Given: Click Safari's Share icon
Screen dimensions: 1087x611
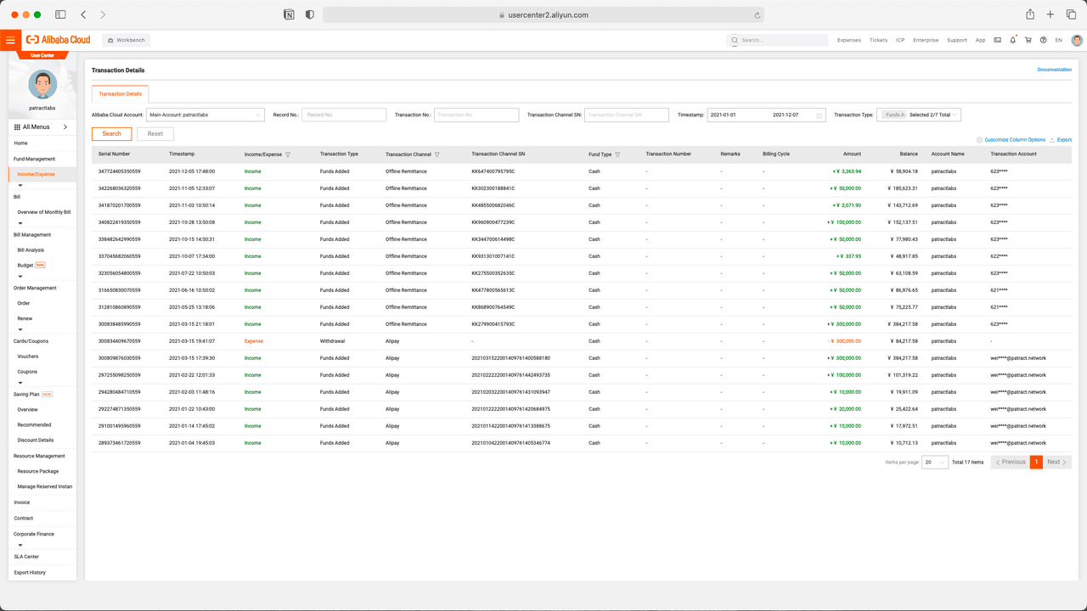Looking at the screenshot, I should pyautogui.click(x=1030, y=14).
